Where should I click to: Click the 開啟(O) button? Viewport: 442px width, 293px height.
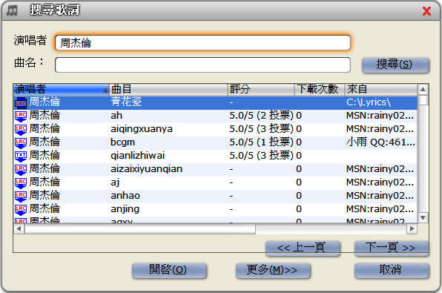point(169,271)
